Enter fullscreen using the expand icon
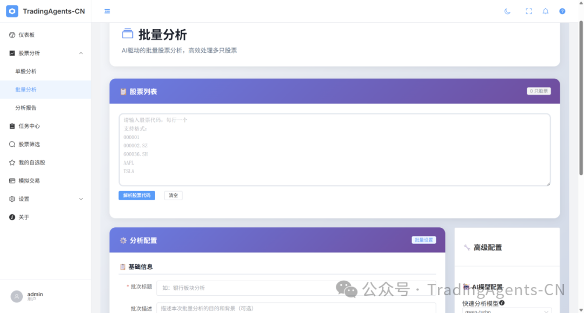 coord(529,11)
